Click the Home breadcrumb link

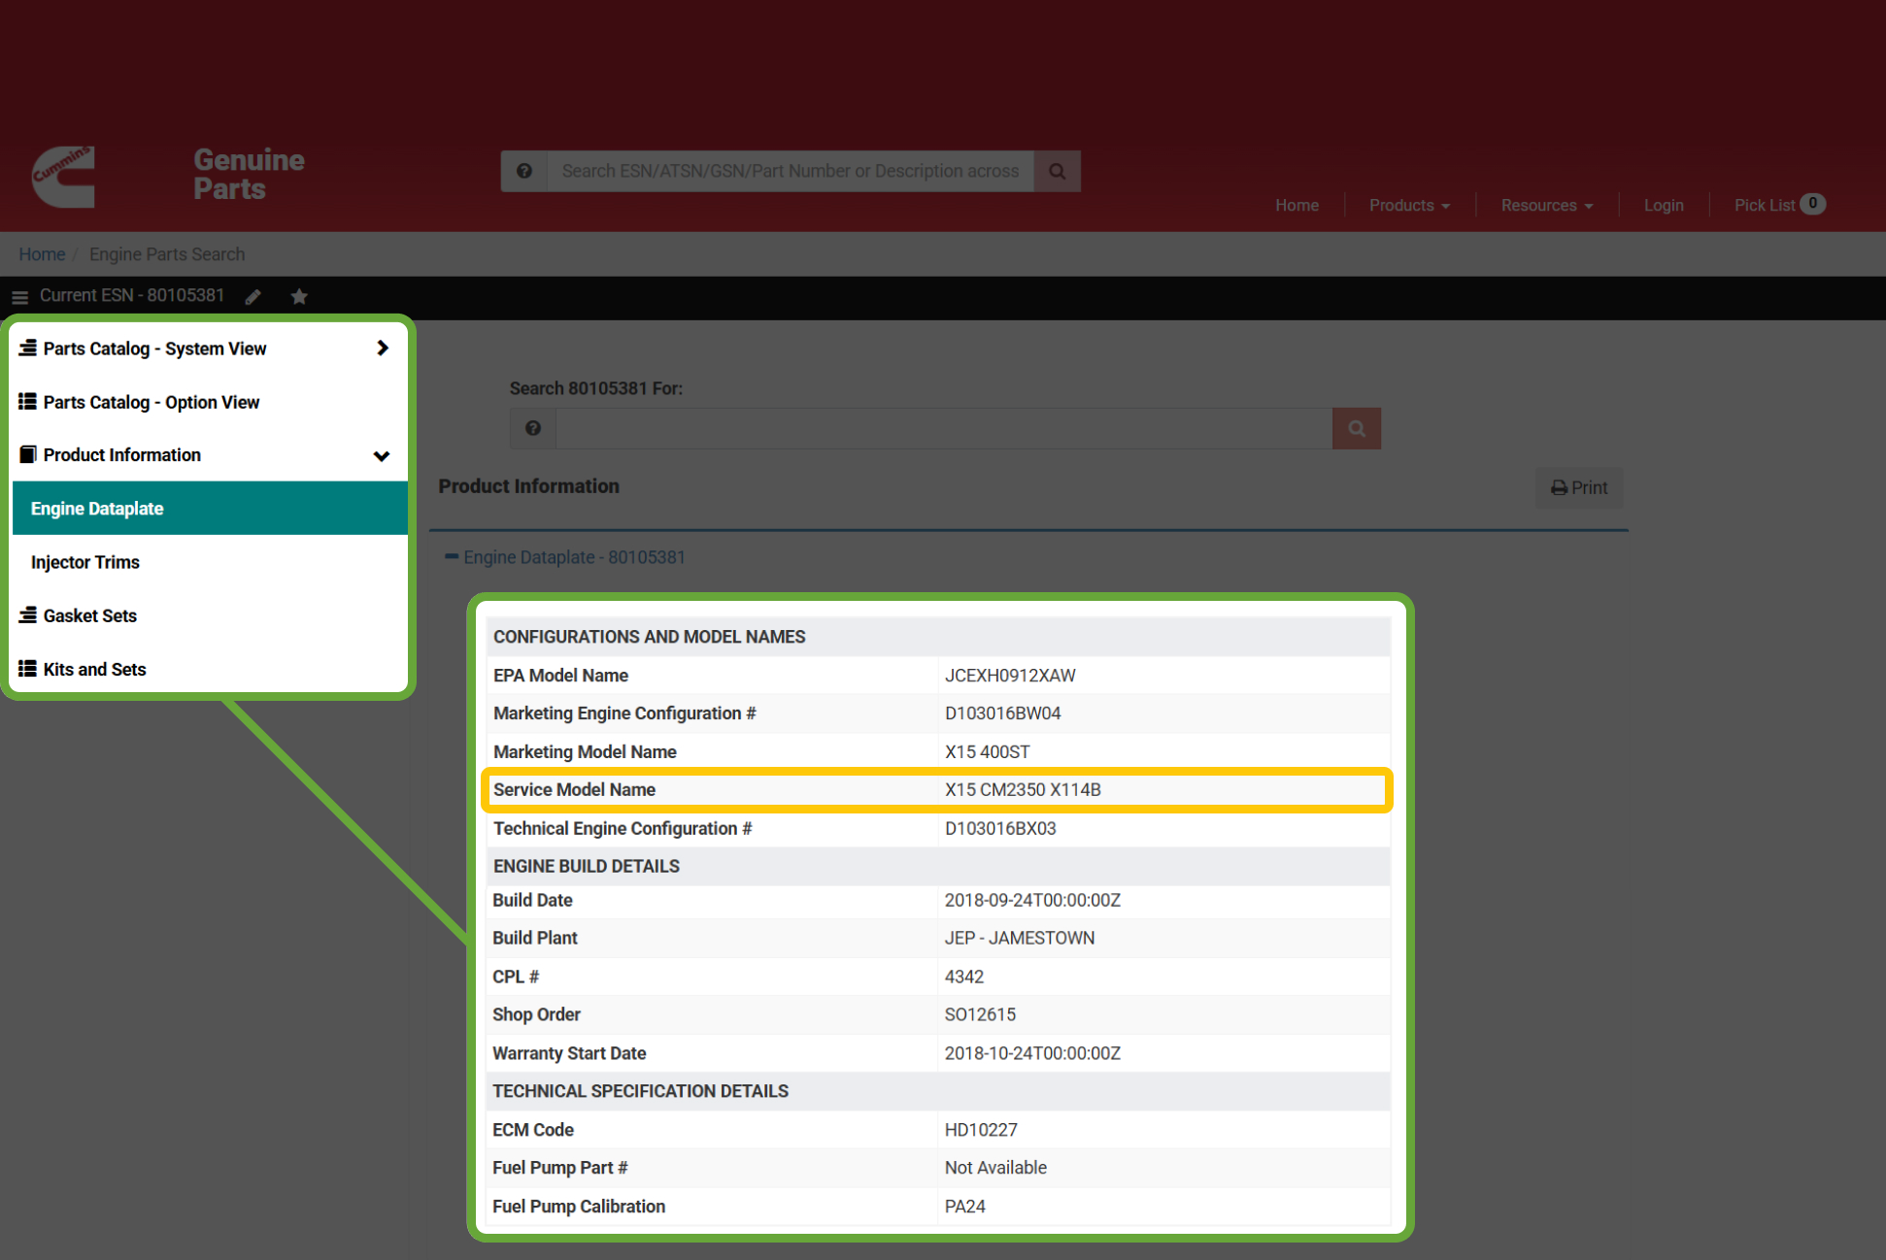pyautogui.click(x=42, y=254)
